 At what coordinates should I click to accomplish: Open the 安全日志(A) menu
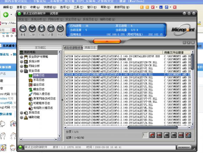(x=73, y=19)
